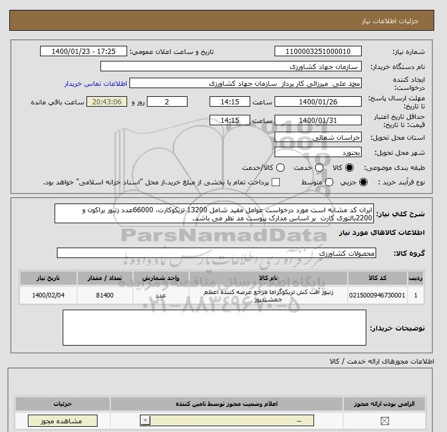Click the تعداد / مقدار column header
This screenshot has width=447, height=432.
(104, 278)
